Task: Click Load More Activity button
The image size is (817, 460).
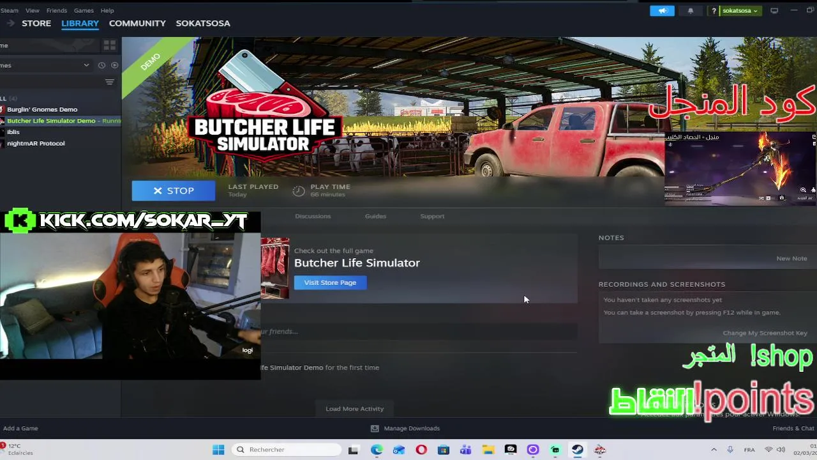Action: 354,409
